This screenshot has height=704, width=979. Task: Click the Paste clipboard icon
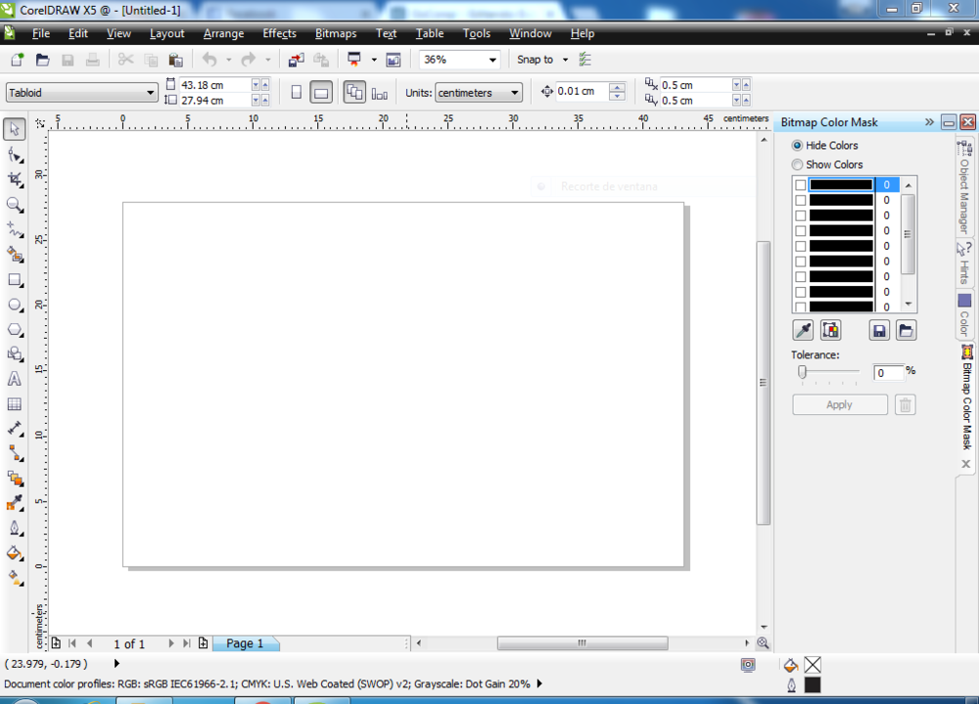click(176, 60)
